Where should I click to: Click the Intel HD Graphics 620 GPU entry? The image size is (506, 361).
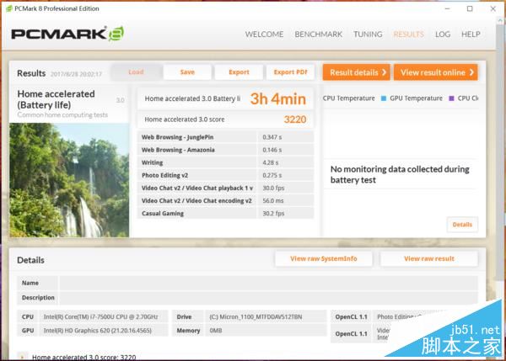tap(98, 331)
